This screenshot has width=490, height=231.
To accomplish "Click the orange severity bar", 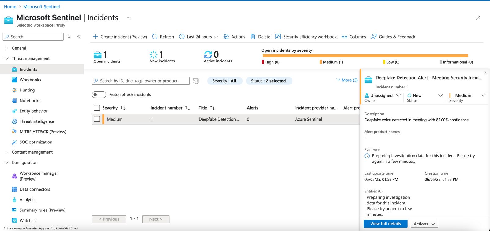I will pyautogui.click(x=365, y=56).
